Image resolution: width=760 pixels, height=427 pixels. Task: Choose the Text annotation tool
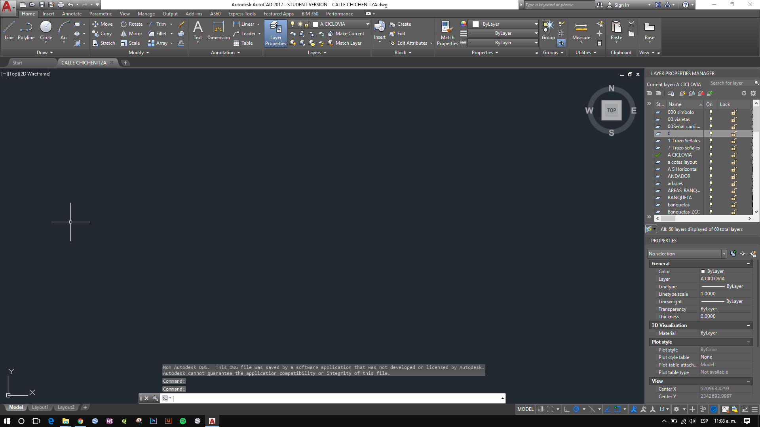click(198, 30)
